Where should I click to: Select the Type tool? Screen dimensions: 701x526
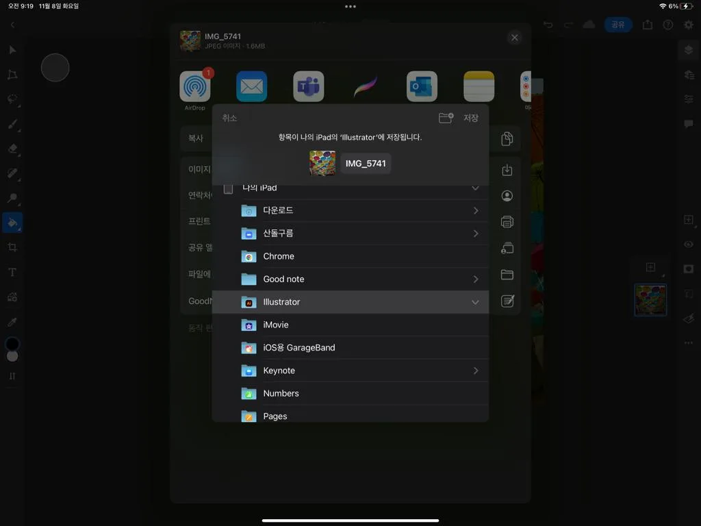(x=12, y=272)
